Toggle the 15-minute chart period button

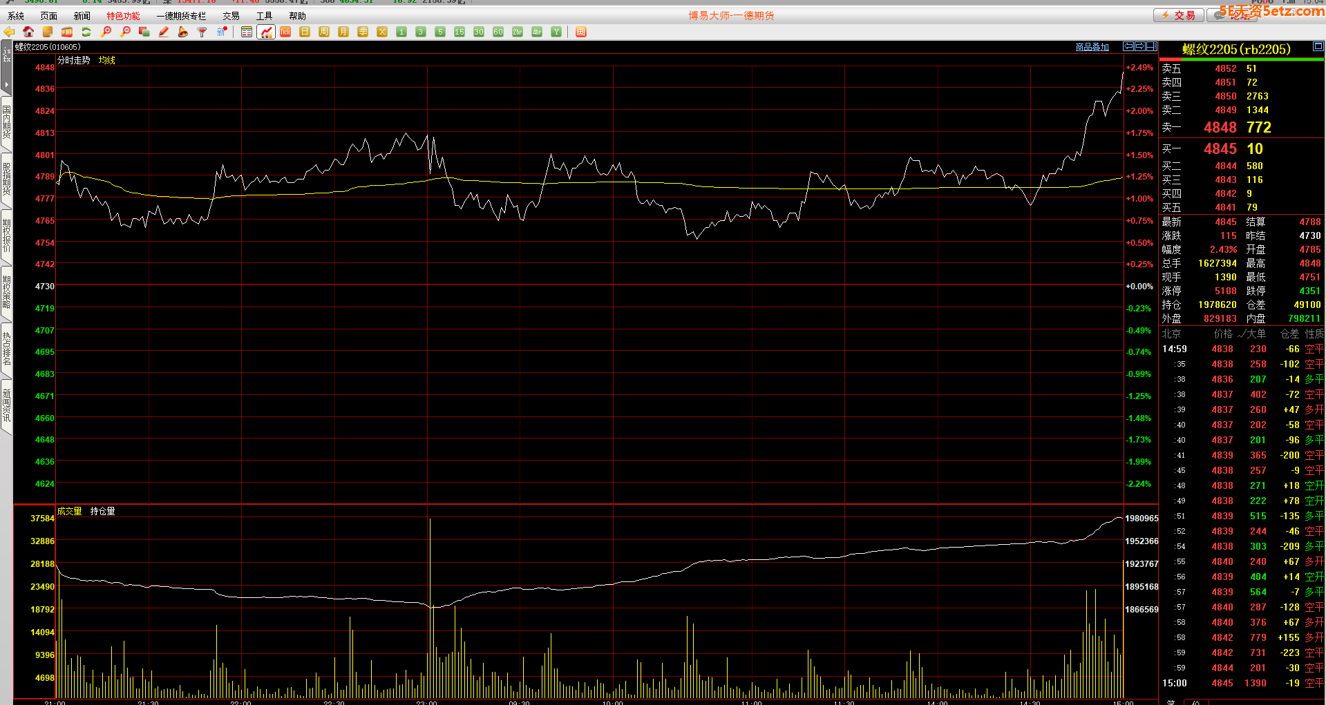pos(460,32)
